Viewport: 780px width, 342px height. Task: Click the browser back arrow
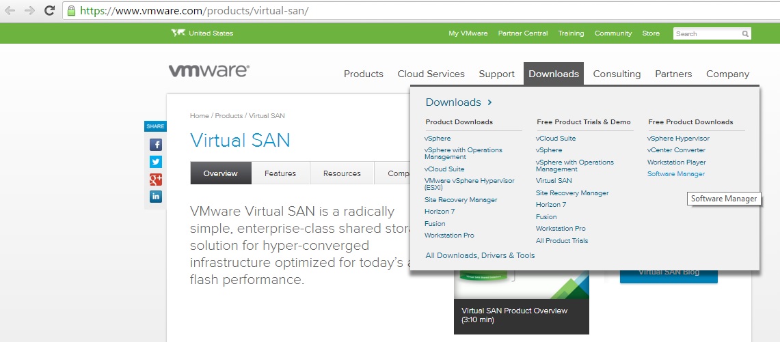pyautogui.click(x=10, y=10)
